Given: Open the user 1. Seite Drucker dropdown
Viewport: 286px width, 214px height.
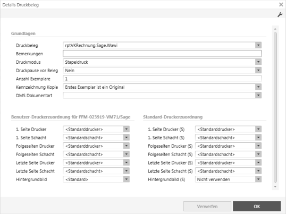Looking at the screenshot, I should tap(126, 129).
